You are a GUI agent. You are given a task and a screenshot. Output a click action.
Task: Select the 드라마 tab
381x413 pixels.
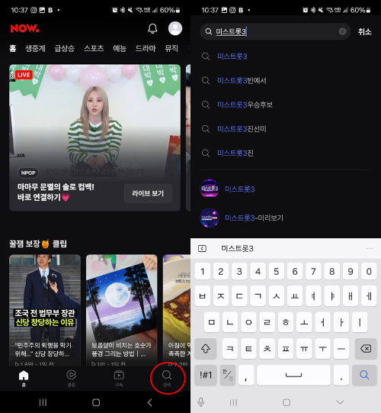146,48
